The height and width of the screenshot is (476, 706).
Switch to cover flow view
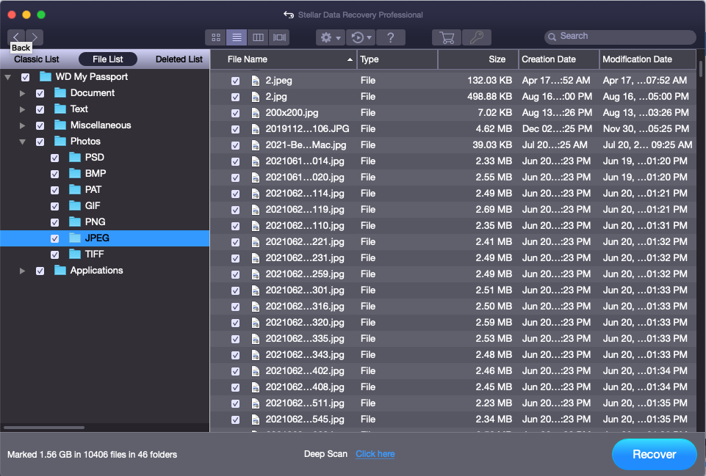pos(279,37)
